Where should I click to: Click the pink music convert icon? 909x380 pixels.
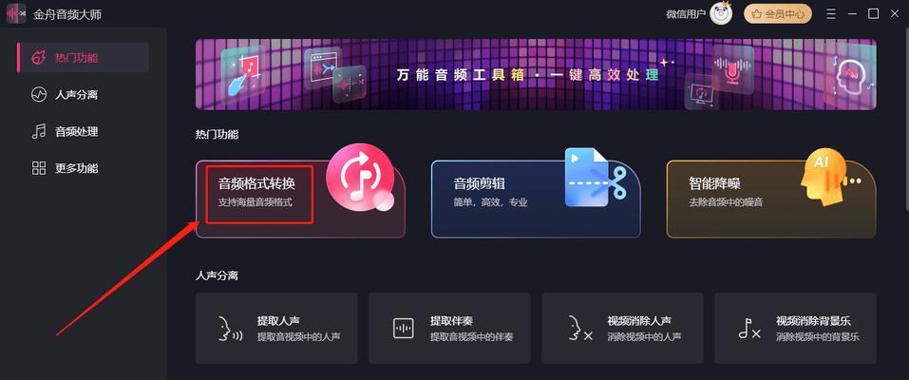(x=360, y=177)
